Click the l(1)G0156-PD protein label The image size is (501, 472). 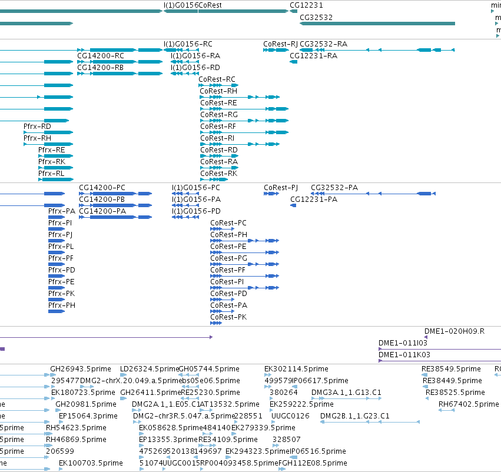196,211
